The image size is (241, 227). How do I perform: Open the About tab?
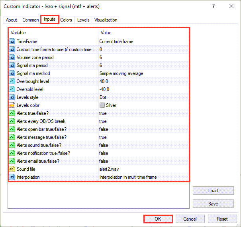click(12, 20)
